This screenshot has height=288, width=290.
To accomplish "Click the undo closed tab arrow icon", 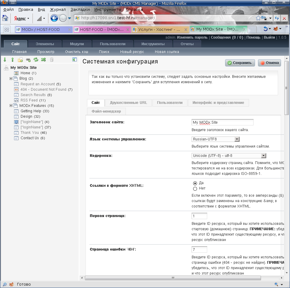I will pos(265,29).
